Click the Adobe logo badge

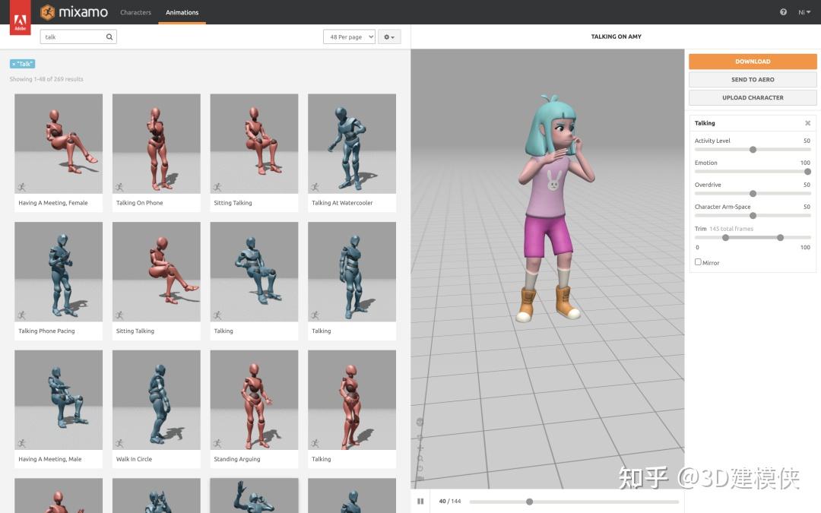click(20, 17)
